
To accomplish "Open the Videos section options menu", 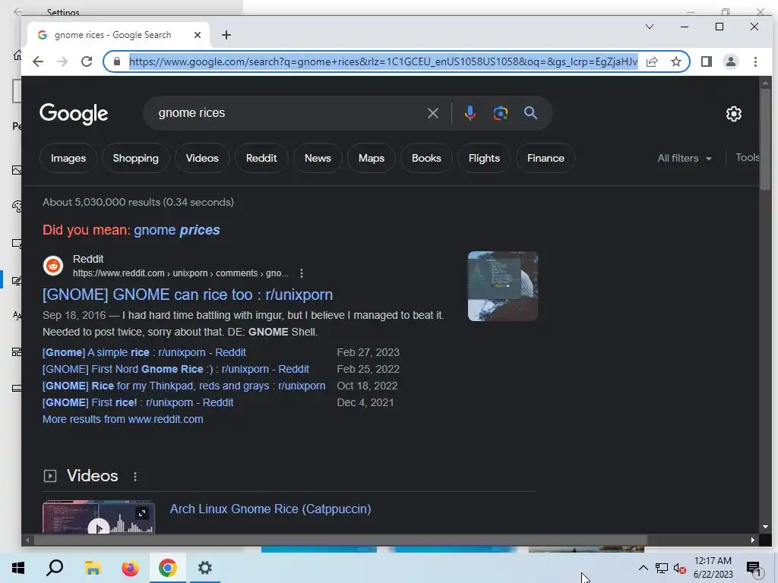I will (x=135, y=477).
